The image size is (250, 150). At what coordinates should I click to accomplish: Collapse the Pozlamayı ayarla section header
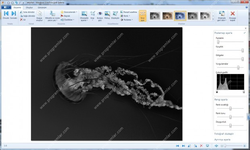223,33
